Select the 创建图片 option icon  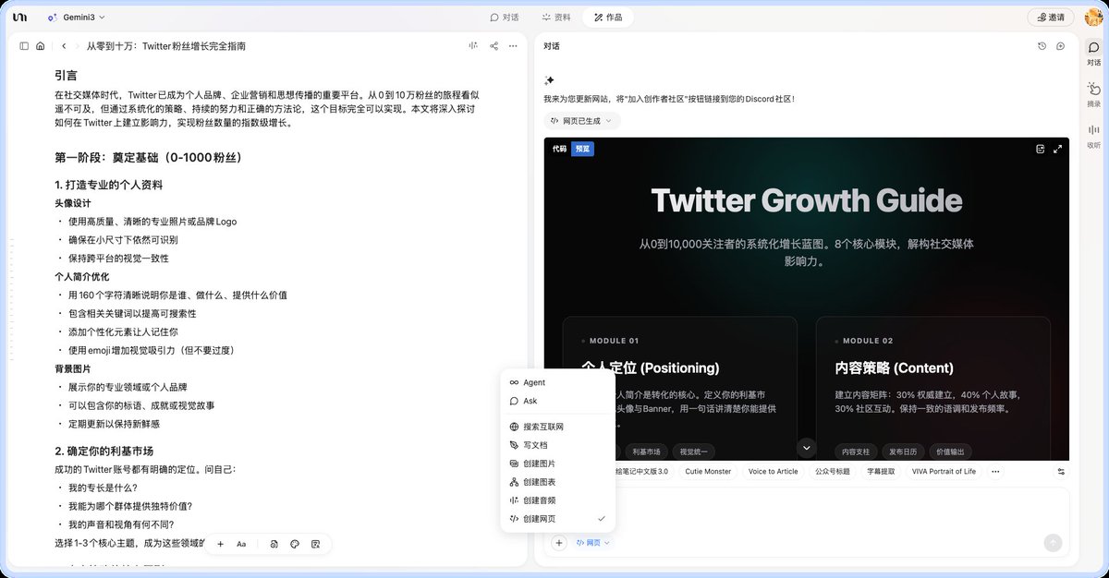pos(515,463)
